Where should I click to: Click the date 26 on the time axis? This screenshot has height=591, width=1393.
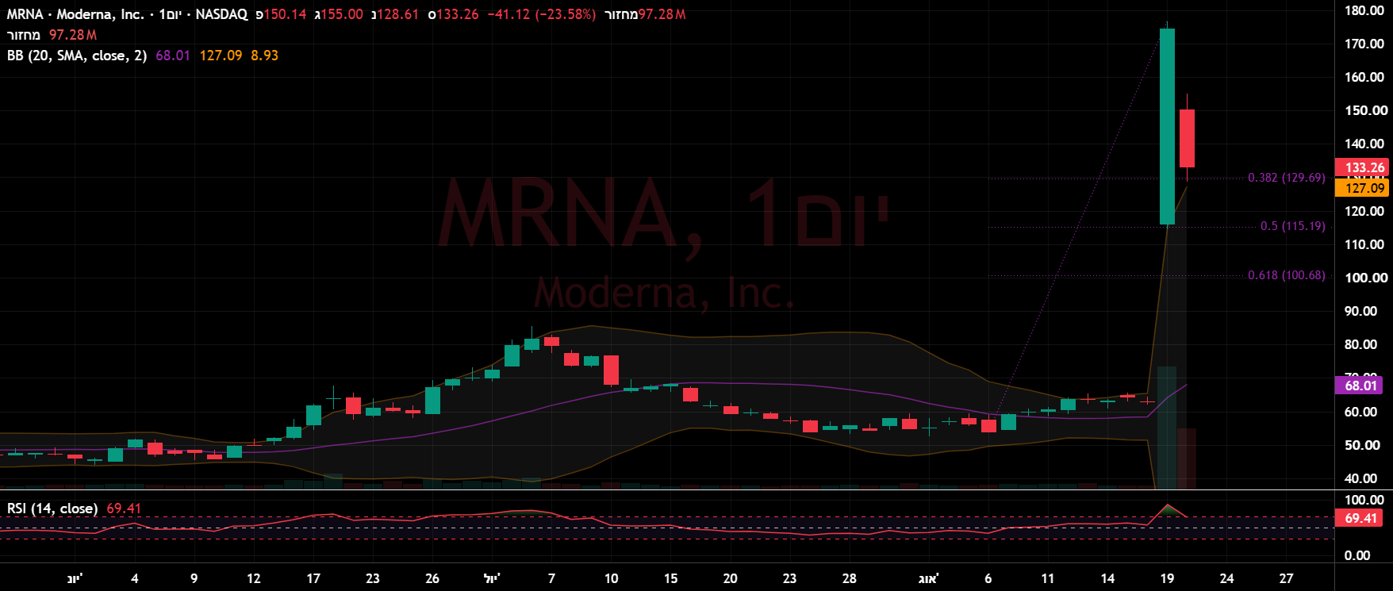click(x=432, y=578)
